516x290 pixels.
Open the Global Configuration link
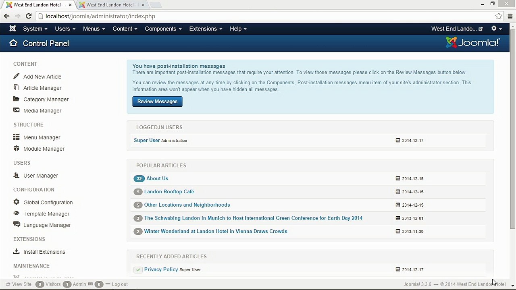pos(48,203)
